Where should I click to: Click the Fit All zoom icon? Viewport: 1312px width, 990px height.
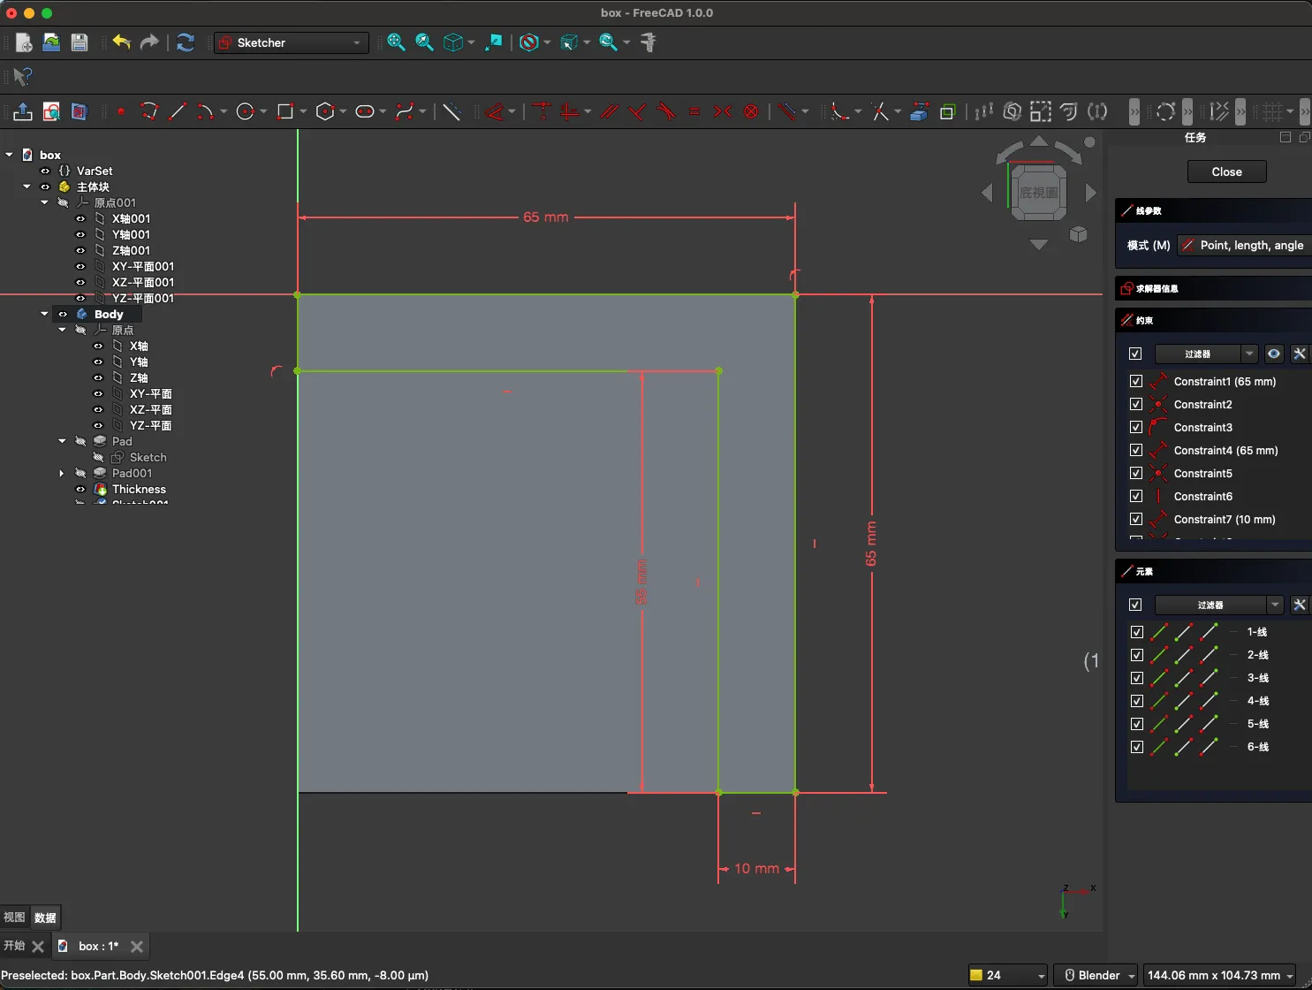coord(397,42)
